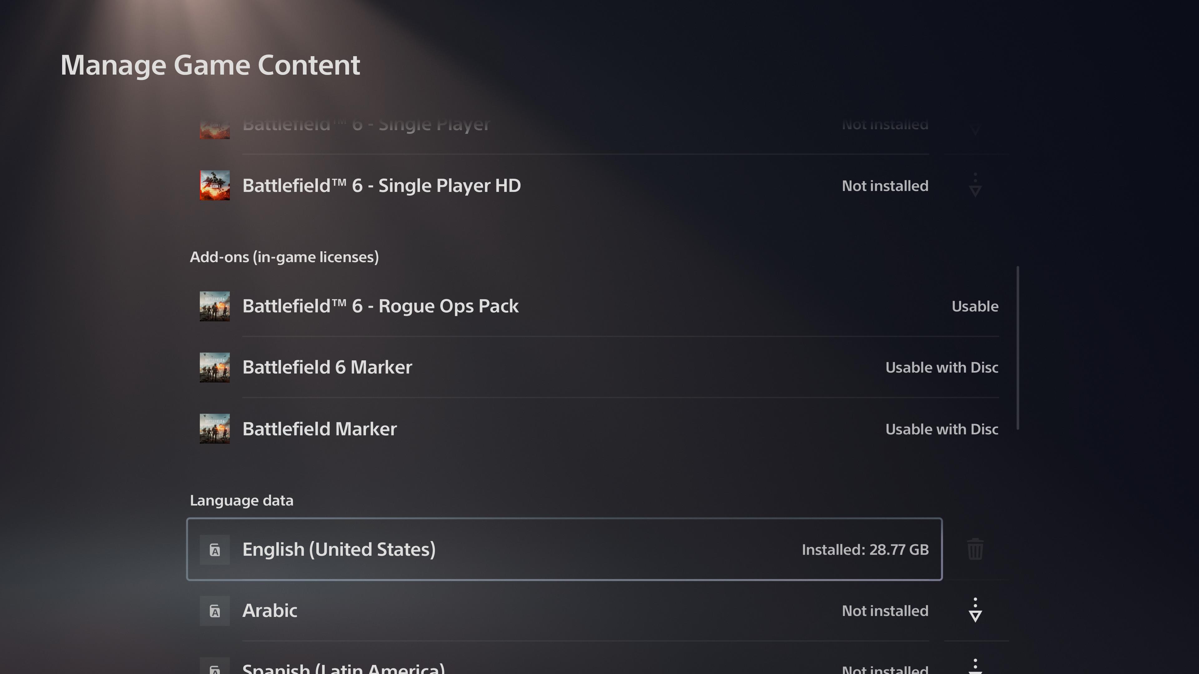Viewport: 1199px width, 674px height.
Task: Download Battlefield 6 Single Player HD via arrow icon
Action: pyautogui.click(x=974, y=186)
